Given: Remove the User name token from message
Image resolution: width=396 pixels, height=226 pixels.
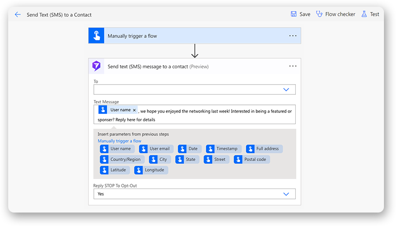Looking at the screenshot, I should (134, 110).
